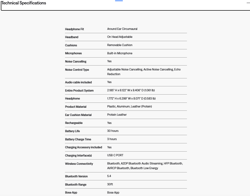
Task: Click the Entire Product System label
Action: 79,90
